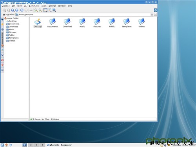Open the History clock sidebar tab

[2, 29]
